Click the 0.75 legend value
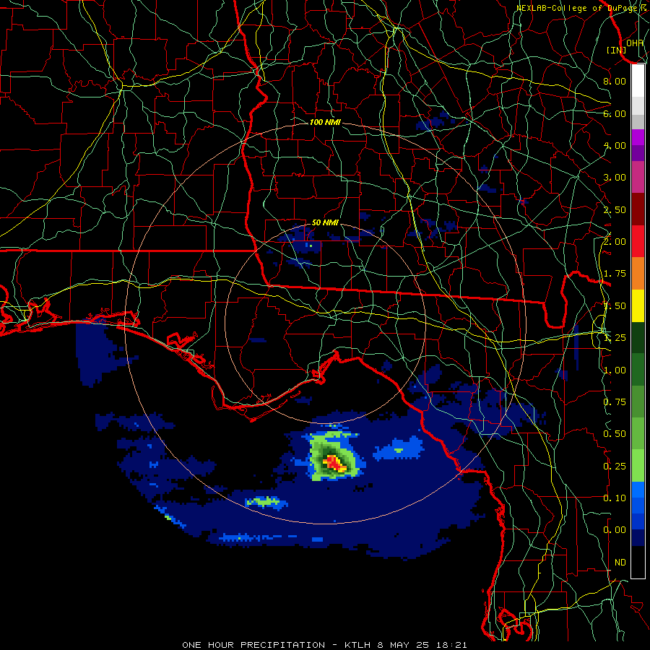Image resolution: width=650 pixels, height=650 pixels. (615, 402)
